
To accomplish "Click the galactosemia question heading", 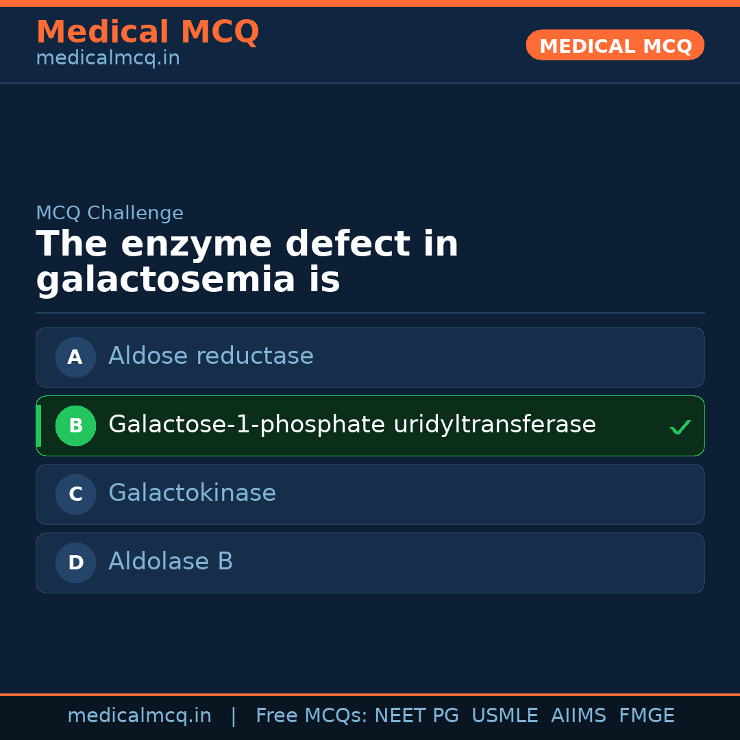I will (x=247, y=262).
